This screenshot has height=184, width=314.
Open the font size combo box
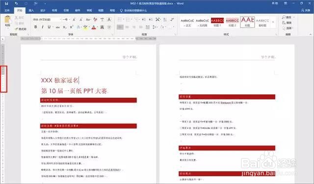[x=66, y=20]
